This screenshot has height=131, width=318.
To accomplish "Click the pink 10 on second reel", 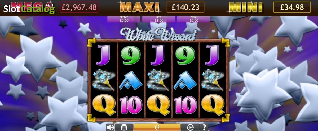I will 131,105.
